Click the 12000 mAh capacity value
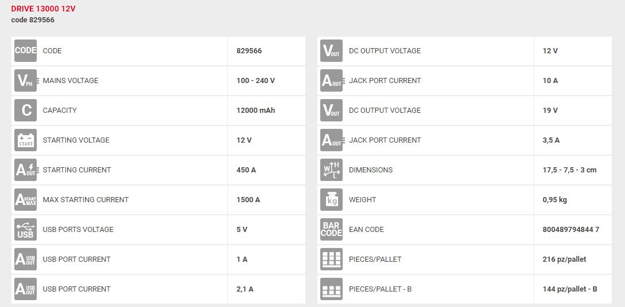Image resolution: width=625 pixels, height=307 pixels. tap(255, 111)
